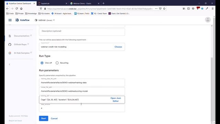The height and width of the screenshot is (124, 220).
Task: Click the form scrollbar up arrow
Action: [x=212, y=26]
